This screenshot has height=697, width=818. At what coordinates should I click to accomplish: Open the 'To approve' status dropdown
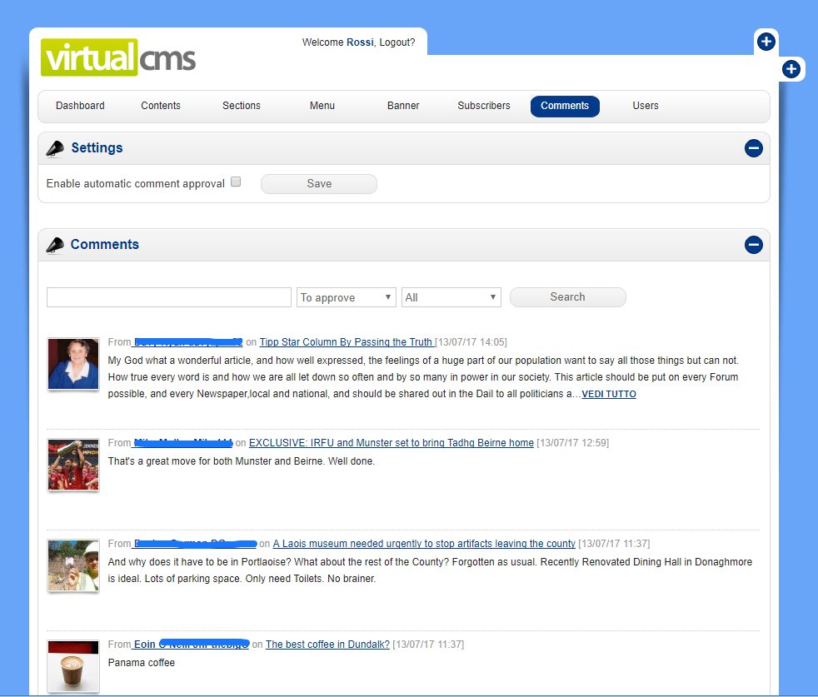[346, 297]
